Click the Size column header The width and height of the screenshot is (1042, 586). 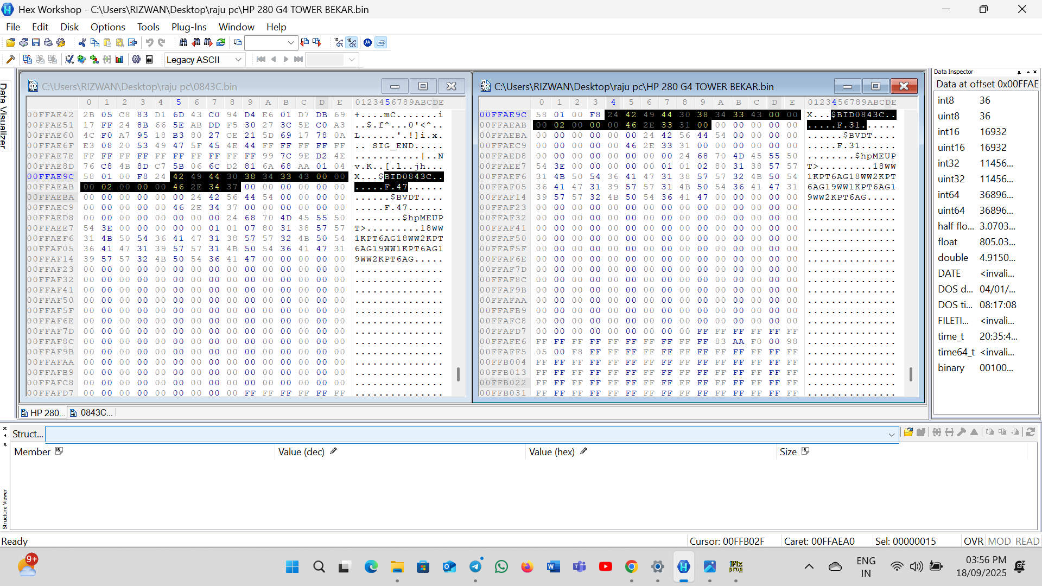(902, 452)
